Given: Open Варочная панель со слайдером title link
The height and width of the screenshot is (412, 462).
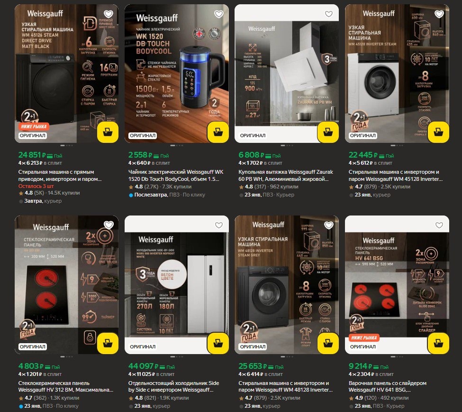Looking at the screenshot, I should click(388, 387).
